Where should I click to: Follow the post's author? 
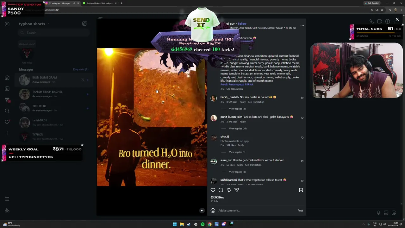point(242,24)
